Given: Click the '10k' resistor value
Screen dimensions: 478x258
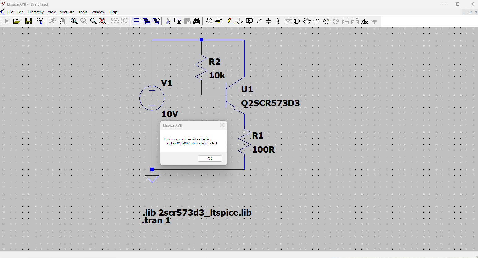Looking at the screenshot, I should pyautogui.click(x=217, y=75).
